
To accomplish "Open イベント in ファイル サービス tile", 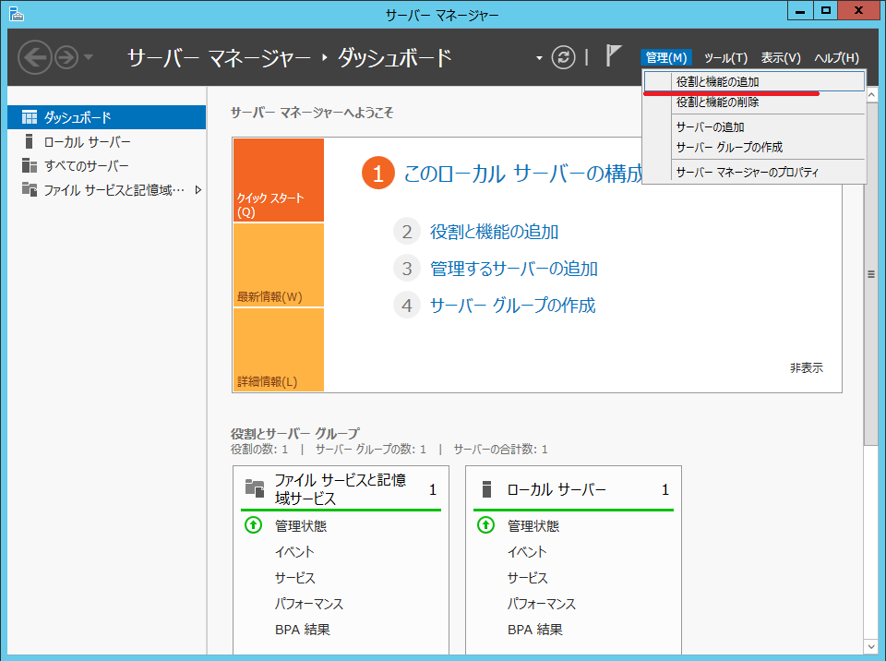I will click(x=294, y=552).
